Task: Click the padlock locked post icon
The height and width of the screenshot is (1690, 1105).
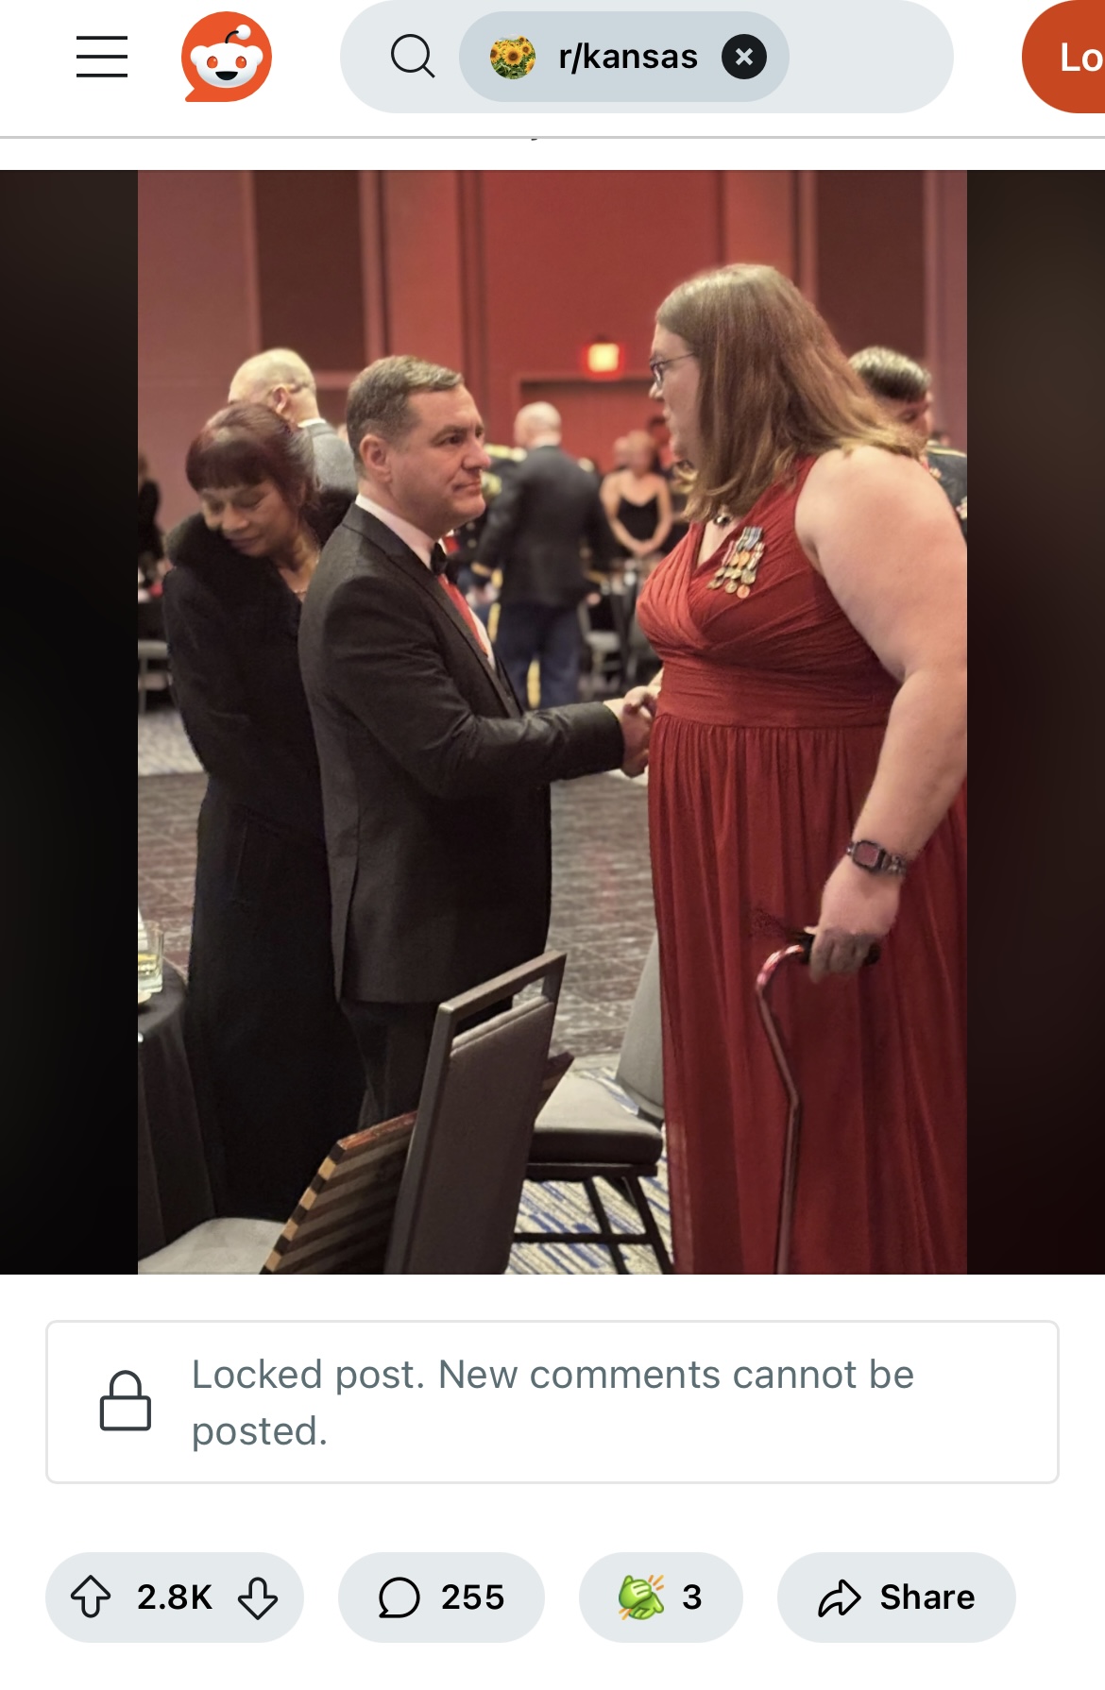Action: point(126,1401)
